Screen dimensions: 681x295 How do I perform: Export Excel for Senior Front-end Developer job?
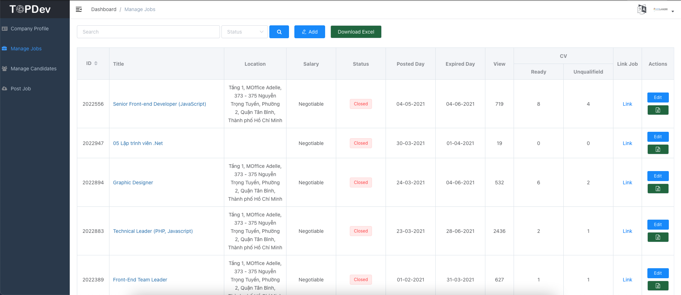click(x=658, y=110)
